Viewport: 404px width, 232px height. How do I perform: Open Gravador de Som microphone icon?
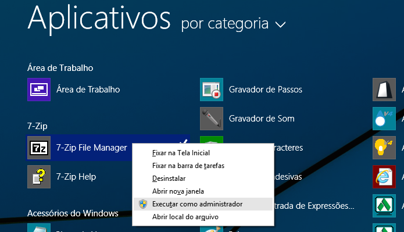(212, 119)
